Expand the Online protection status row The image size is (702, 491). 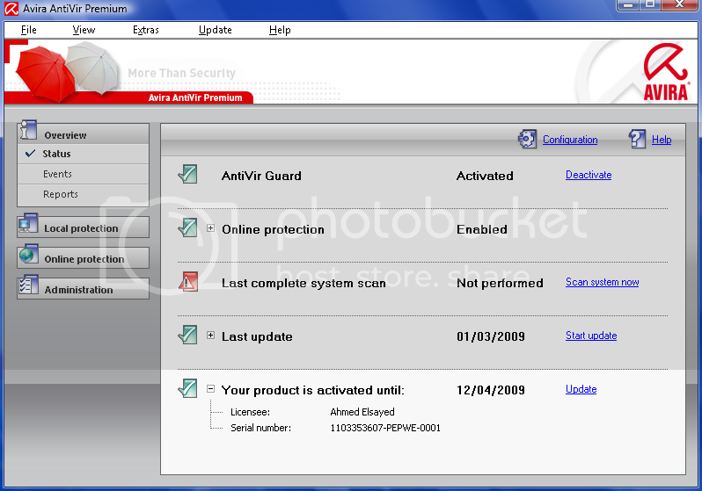click(211, 228)
